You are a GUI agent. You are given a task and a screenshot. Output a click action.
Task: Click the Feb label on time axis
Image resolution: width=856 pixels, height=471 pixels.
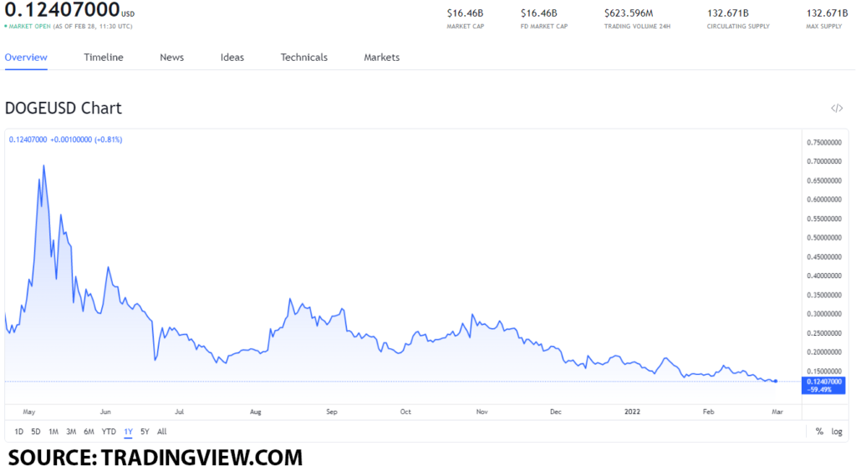tap(708, 412)
